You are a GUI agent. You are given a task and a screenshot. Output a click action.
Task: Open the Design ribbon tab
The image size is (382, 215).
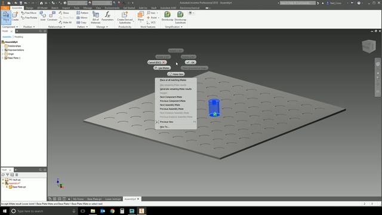point(29,8)
